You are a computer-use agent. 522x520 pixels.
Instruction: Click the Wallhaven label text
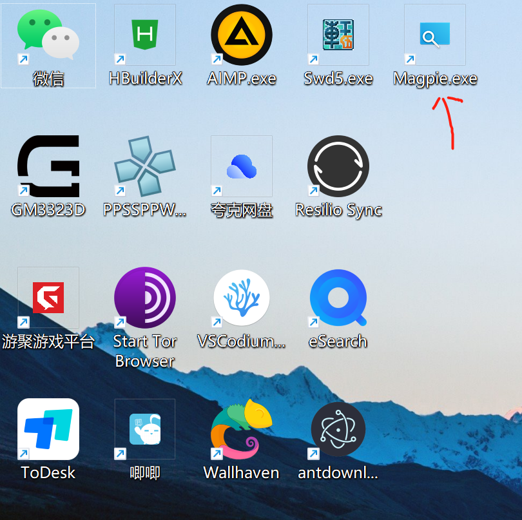click(x=242, y=473)
